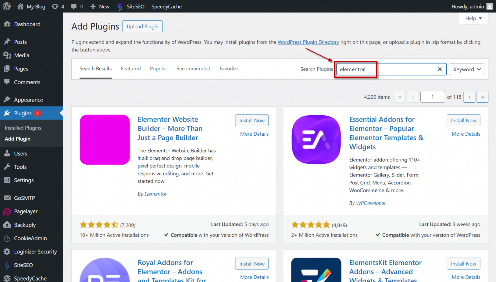Open the WordPress Plugin Directory link

[308, 42]
